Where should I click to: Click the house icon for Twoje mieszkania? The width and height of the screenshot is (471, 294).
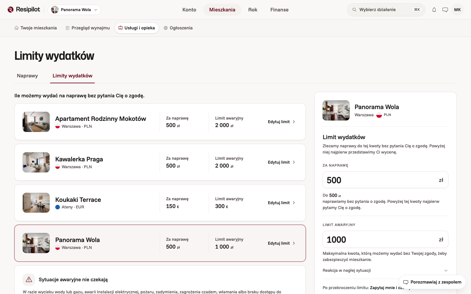(x=16, y=28)
